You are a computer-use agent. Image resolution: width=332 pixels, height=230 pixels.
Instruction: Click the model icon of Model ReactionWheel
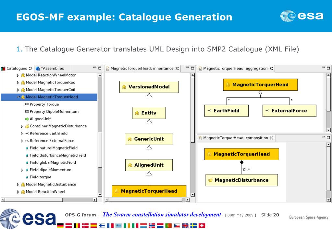(23, 192)
